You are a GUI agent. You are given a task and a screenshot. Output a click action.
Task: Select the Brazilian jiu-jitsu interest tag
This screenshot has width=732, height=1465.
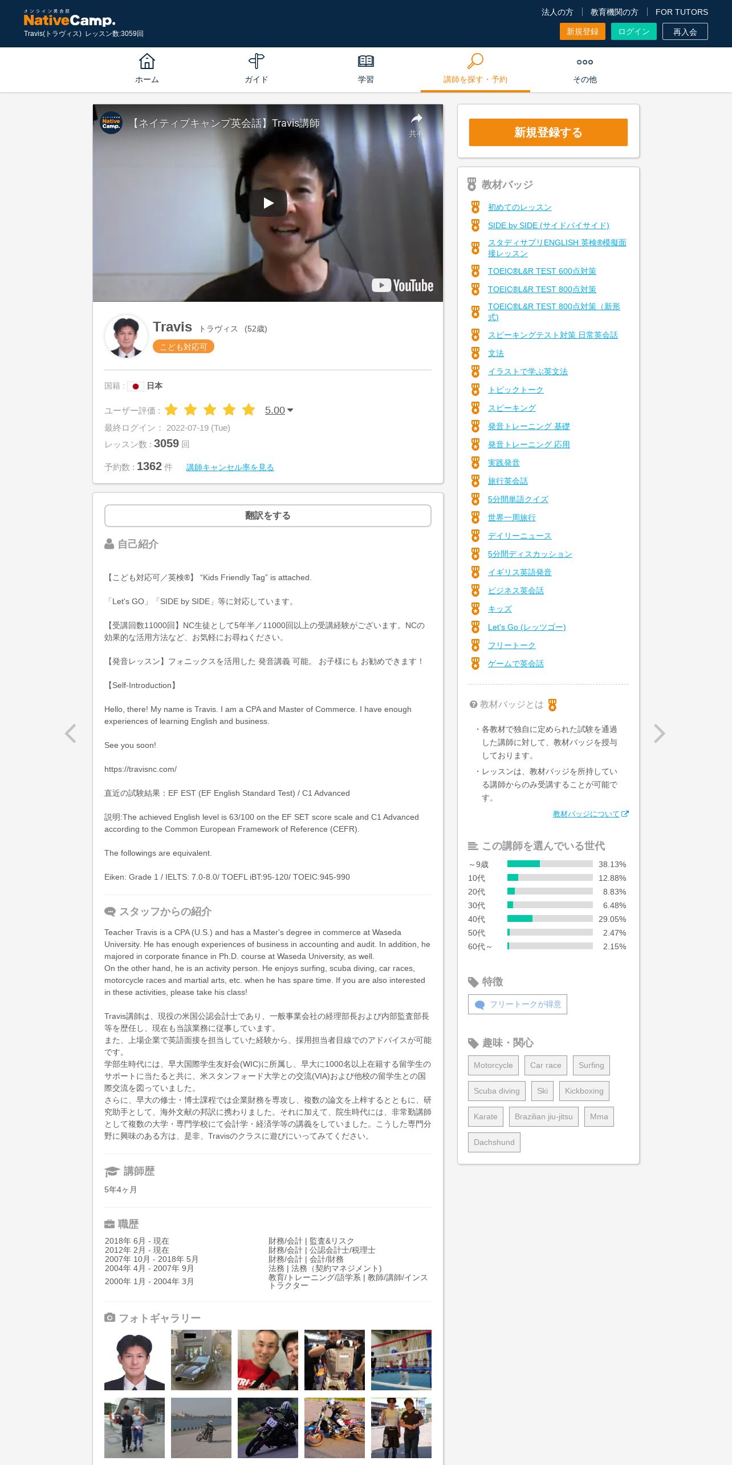click(544, 1116)
